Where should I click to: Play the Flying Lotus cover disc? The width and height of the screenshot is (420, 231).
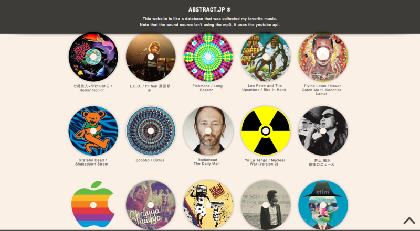click(323, 57)
